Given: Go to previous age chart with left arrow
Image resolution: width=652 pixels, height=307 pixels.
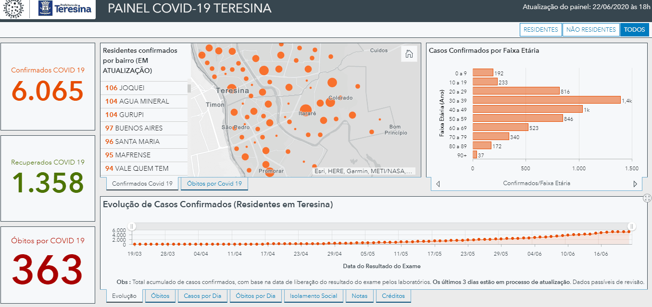Looking at the screenshot, I should [x=438, y=184].
